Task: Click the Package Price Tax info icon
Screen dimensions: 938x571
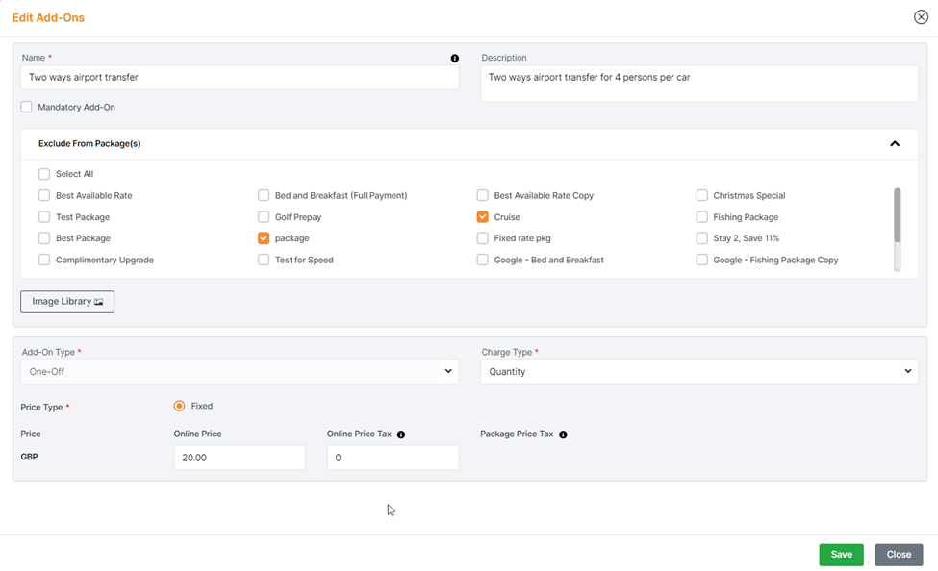Action: (x=563, y=434)
